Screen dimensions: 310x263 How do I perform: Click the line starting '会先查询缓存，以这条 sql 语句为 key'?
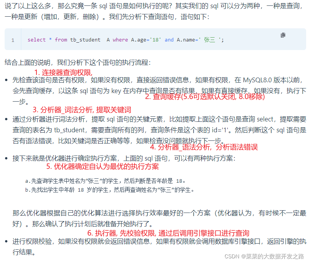click(159, 91)
